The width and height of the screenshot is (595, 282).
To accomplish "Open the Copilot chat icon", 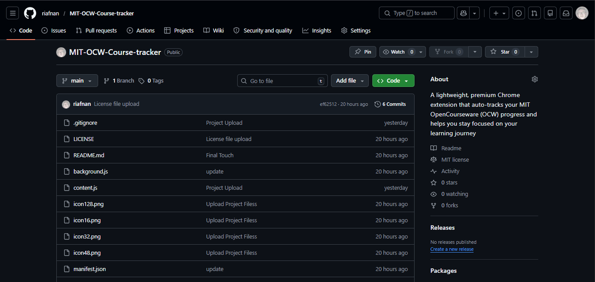I will point(464,13).
